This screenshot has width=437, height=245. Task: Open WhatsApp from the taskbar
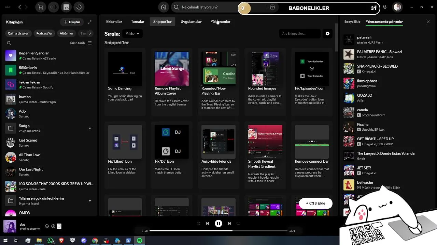(51, 241)
